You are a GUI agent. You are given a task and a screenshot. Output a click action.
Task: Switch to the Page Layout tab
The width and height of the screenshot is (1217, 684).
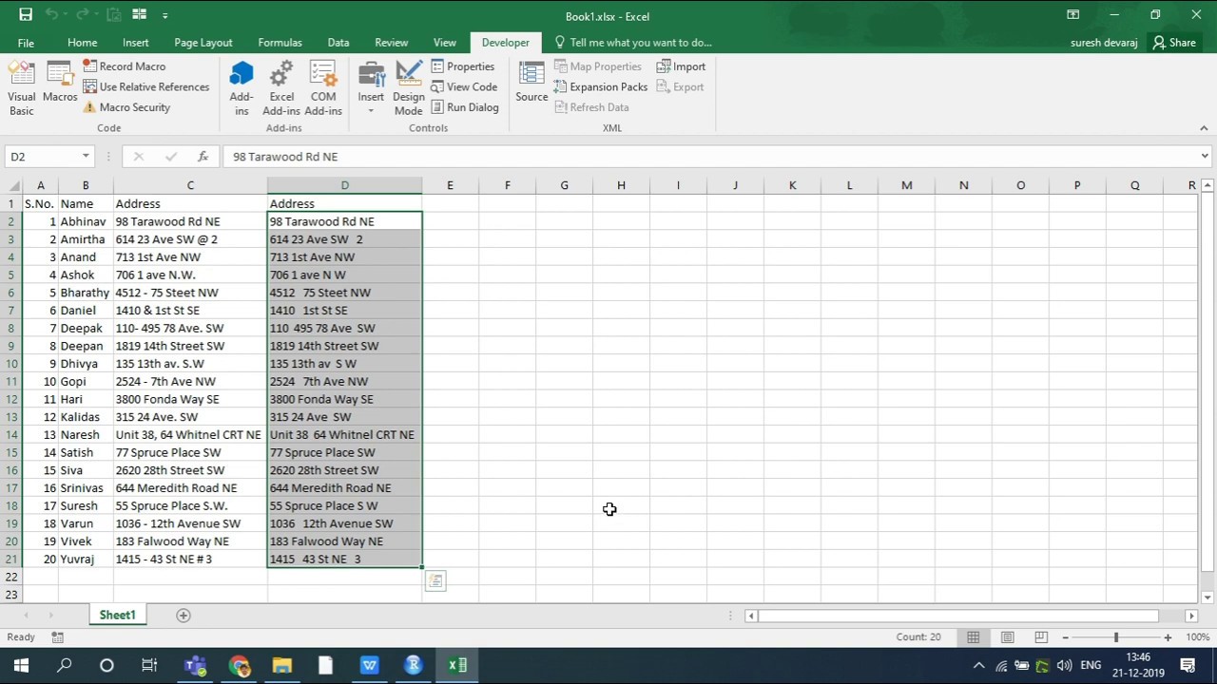point(203,43)
